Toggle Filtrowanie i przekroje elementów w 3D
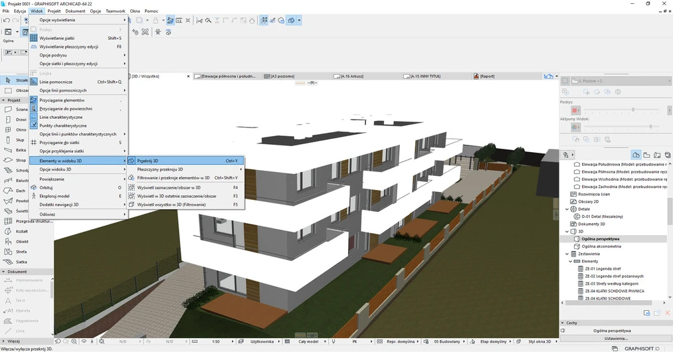673x352 pixels. pyautogui.click(x=185, y=178)
